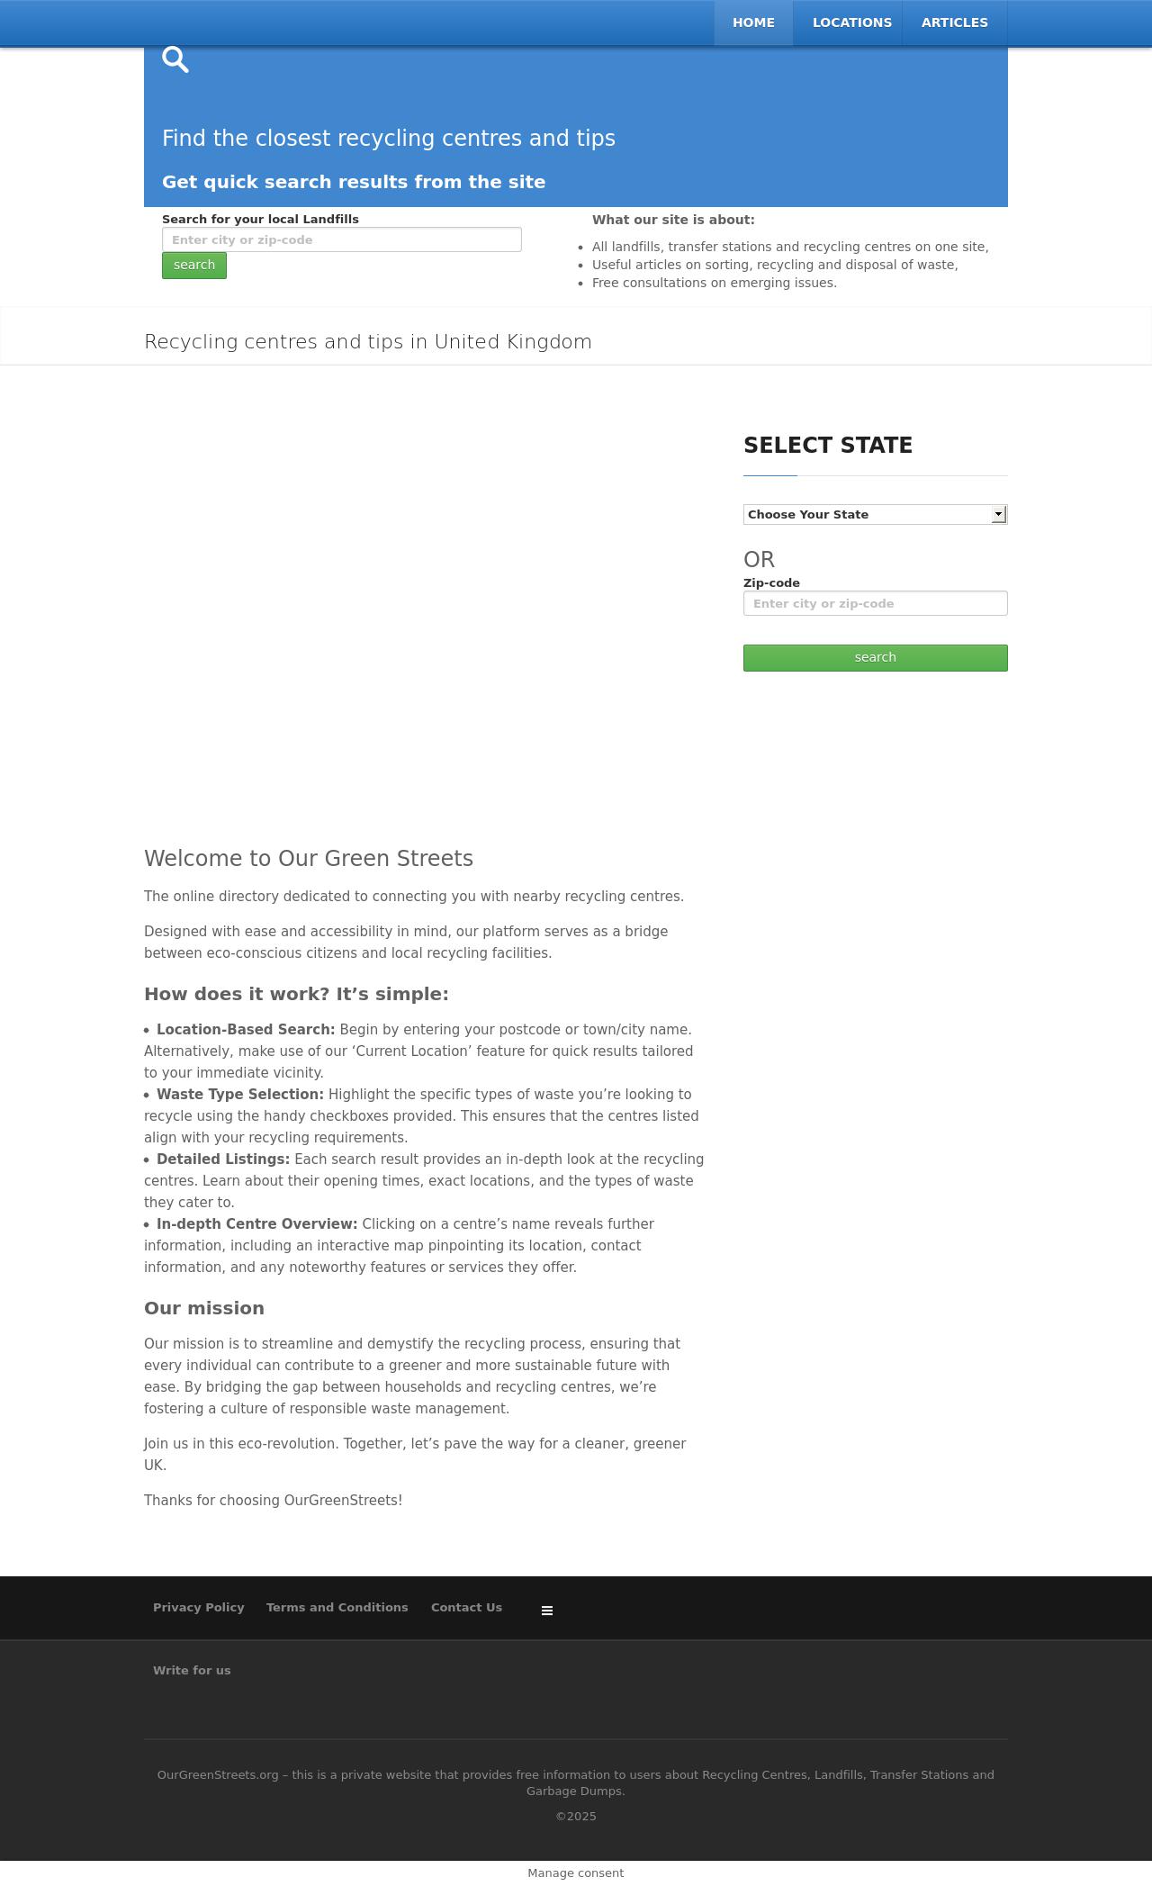1152x1886 pixels.
Task: Click the SELECT STATE heading
Action: point(828,446)
